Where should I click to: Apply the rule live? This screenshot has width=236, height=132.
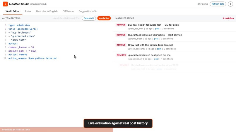pyautogui.click(x=104, y=18)
